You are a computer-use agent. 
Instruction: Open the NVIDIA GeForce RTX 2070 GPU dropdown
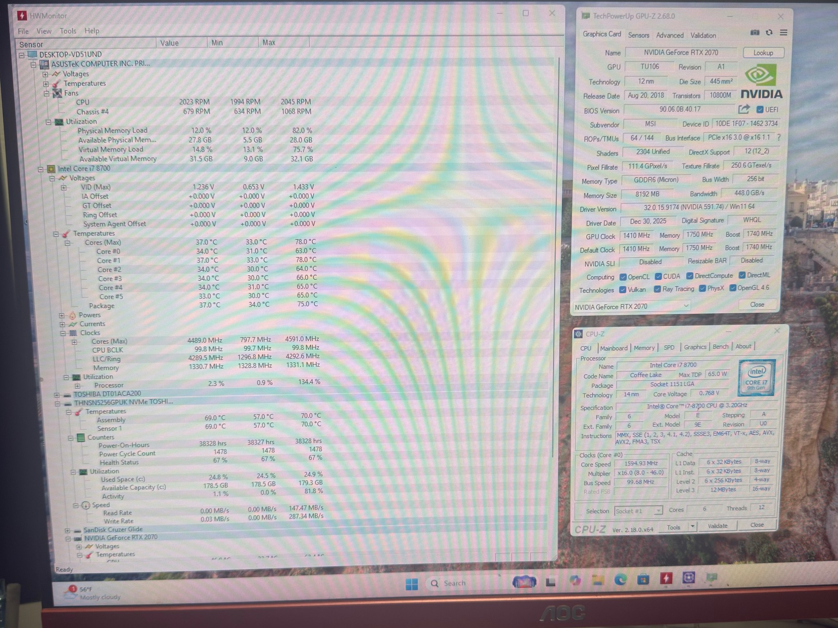(631, 306)
